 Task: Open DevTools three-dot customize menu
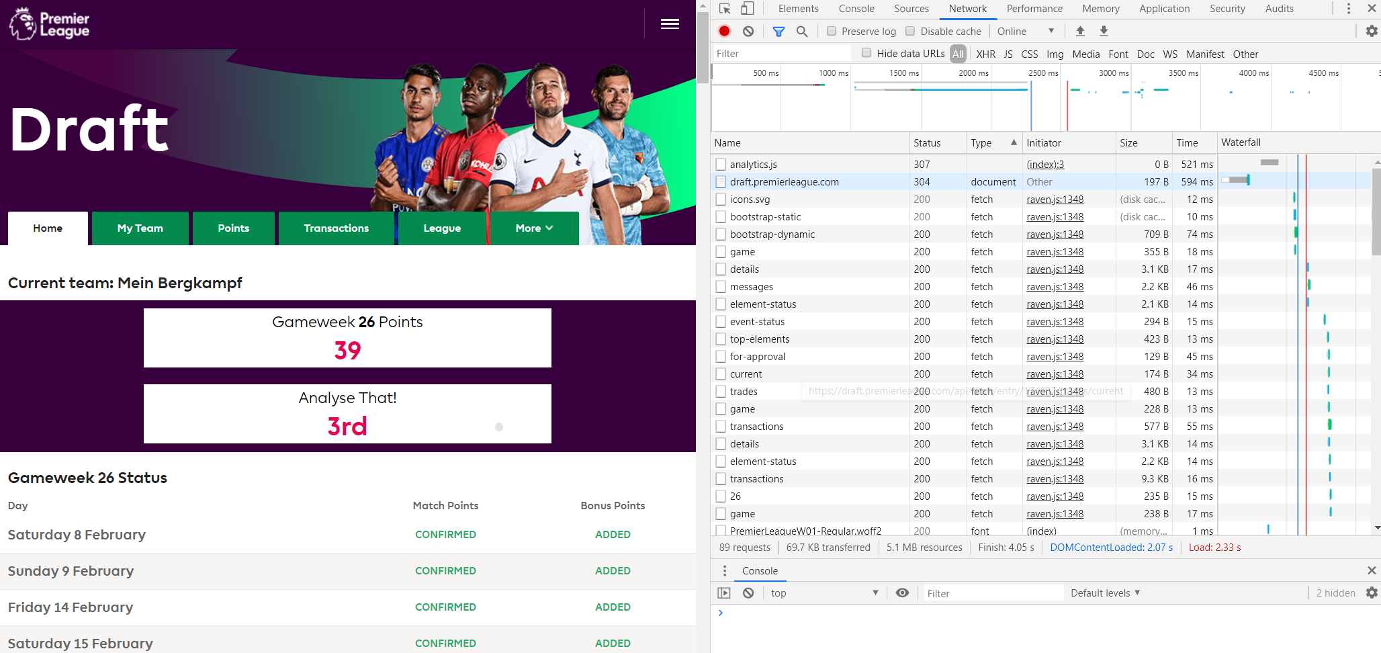(x=1348, y=9)
